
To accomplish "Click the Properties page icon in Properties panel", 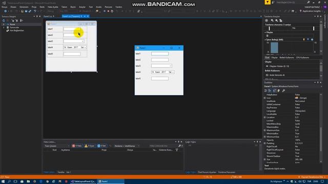I will click(x=275, y=90).
